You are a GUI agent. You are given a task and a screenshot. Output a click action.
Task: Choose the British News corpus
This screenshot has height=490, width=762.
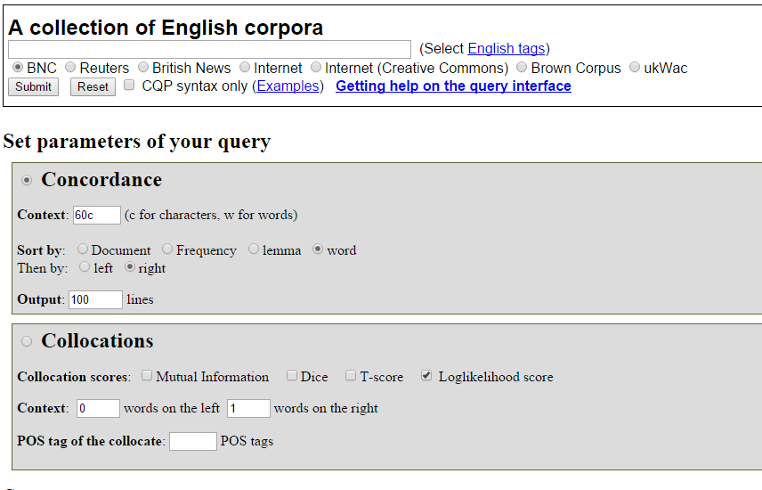(142, 67)
